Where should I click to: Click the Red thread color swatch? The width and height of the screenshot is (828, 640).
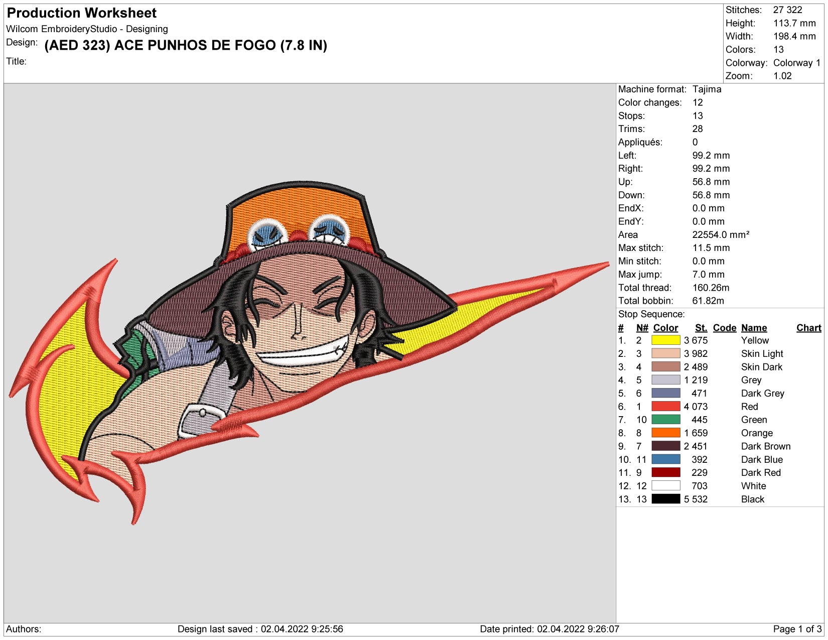tap(666, 407)
